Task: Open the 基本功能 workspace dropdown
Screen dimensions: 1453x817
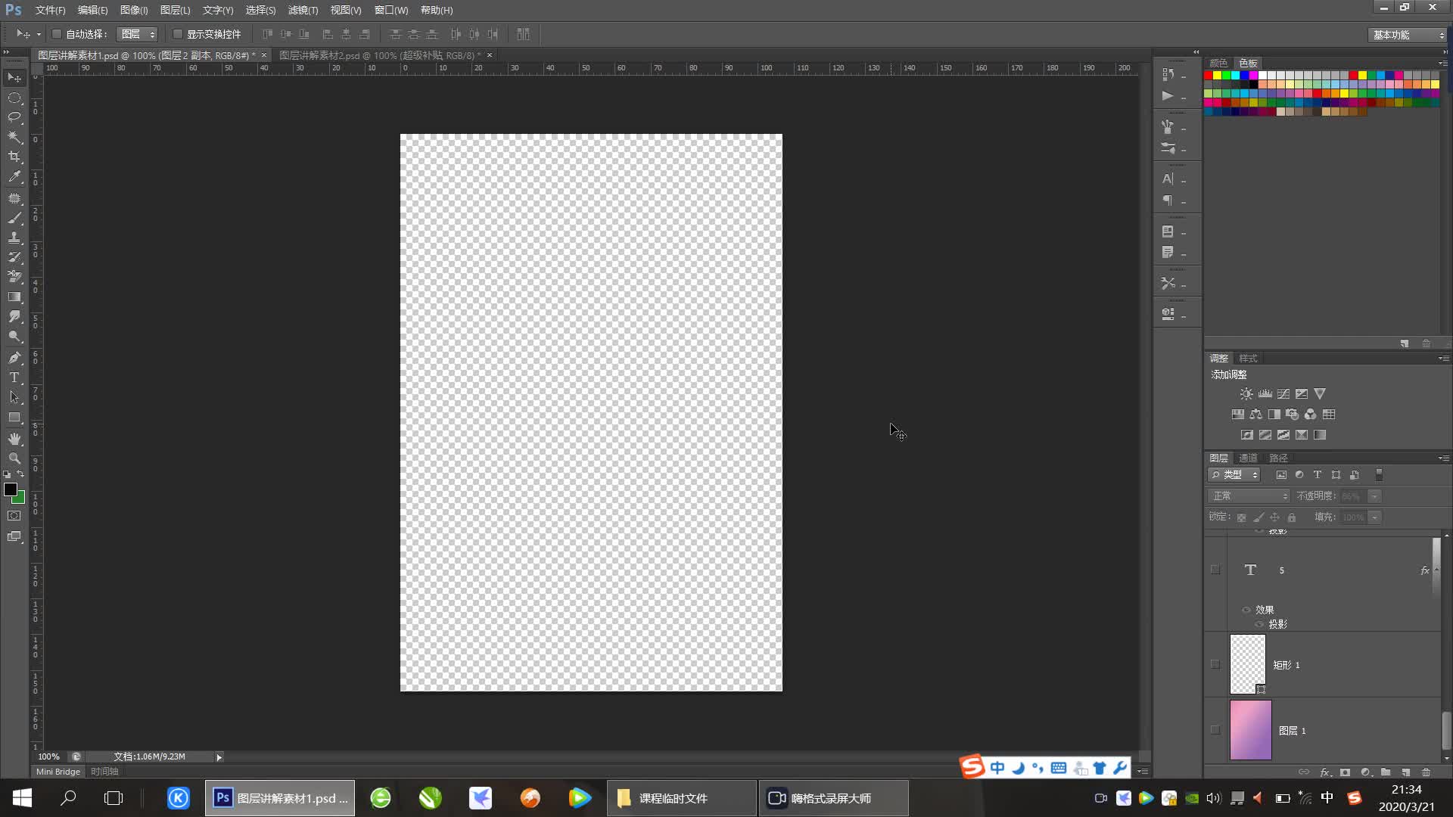Action: click(1408, 35)
